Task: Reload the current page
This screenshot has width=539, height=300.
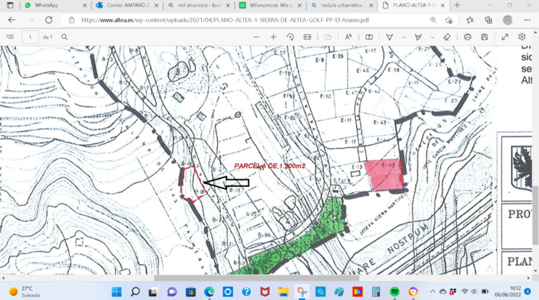Action: [x=49, y=20]
